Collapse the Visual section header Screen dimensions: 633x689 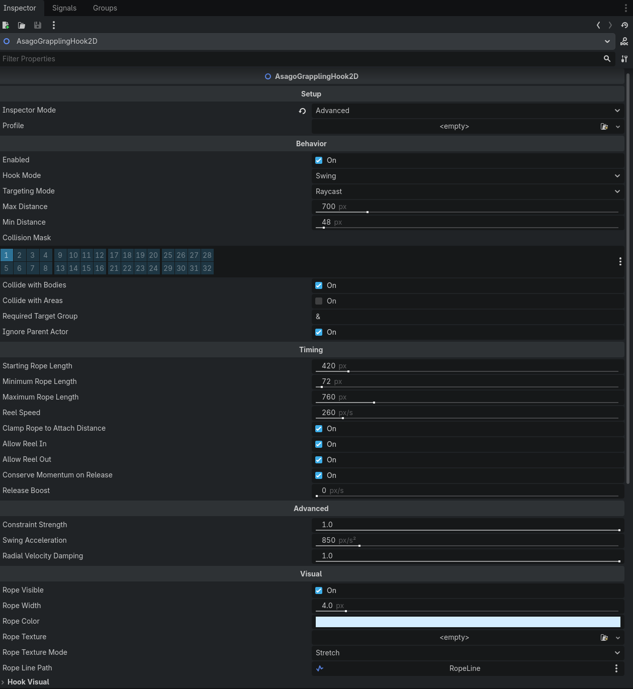click(x=312, y=574)
